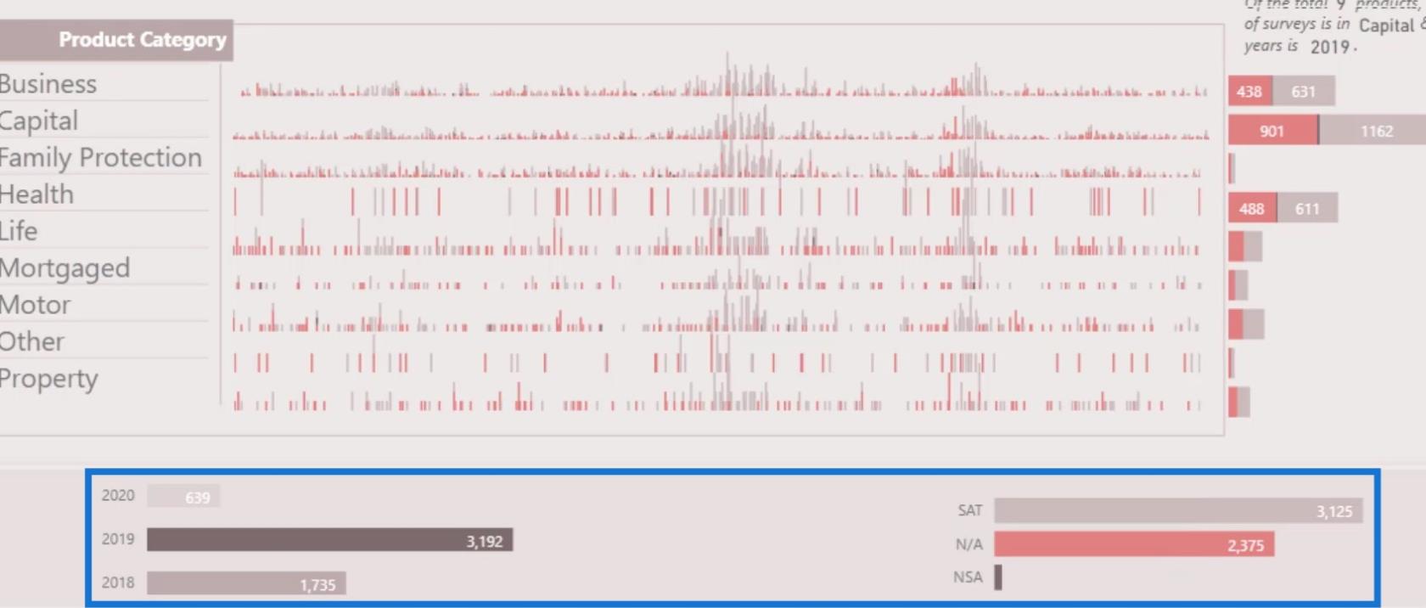Click the Product Category header
The height and width of the screenshot is (608, 1426).
click(116, 40)
